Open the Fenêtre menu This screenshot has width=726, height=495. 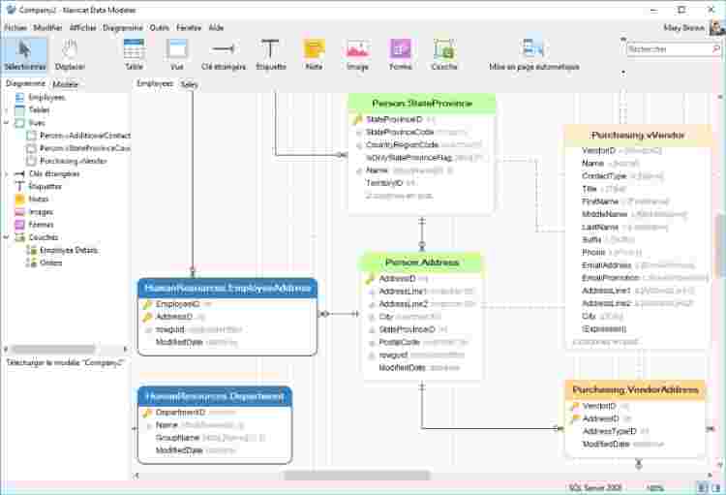click(x=189, y=28)
